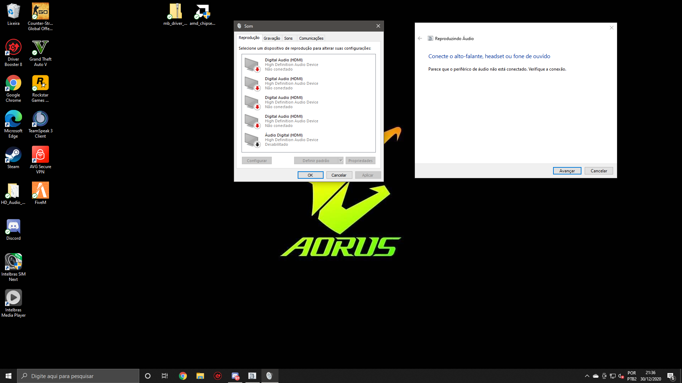The height and width of the screenshot is (383, 682).
Task: Select Grand Theft Auto V desktop shortcut
Action: click(40, 53)
